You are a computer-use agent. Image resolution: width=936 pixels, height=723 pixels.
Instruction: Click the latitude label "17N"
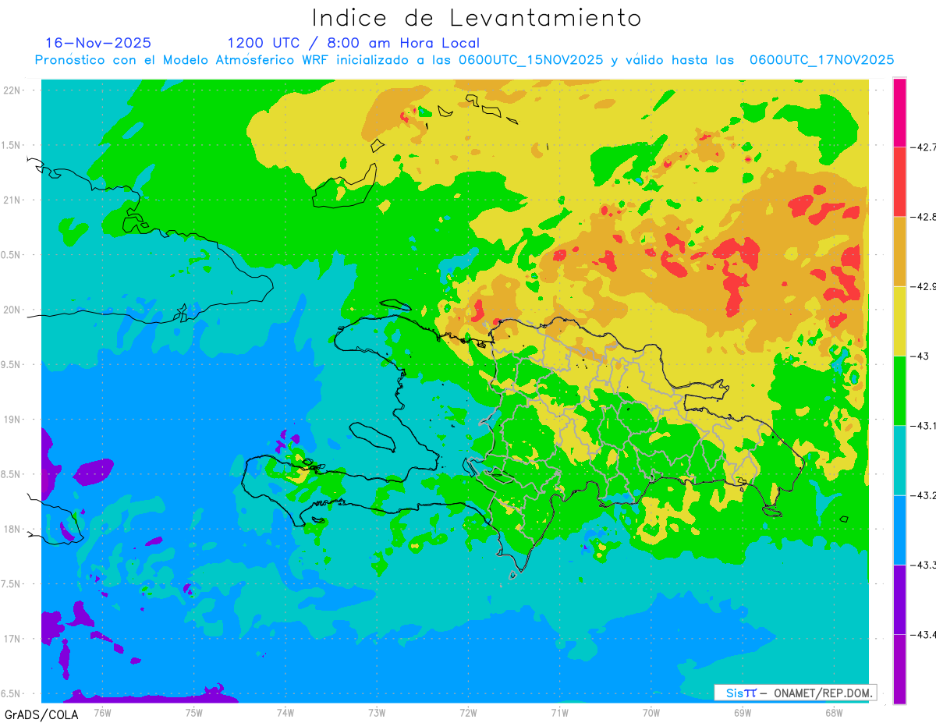click(13, 639)
